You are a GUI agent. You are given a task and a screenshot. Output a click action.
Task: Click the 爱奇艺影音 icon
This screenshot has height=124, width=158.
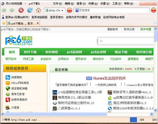(x=8, y=94)
